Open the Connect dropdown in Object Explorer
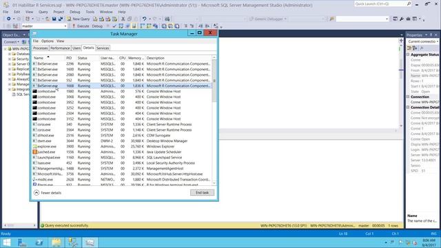This screenshot has width=441, height=248. [x=12, y=42]
